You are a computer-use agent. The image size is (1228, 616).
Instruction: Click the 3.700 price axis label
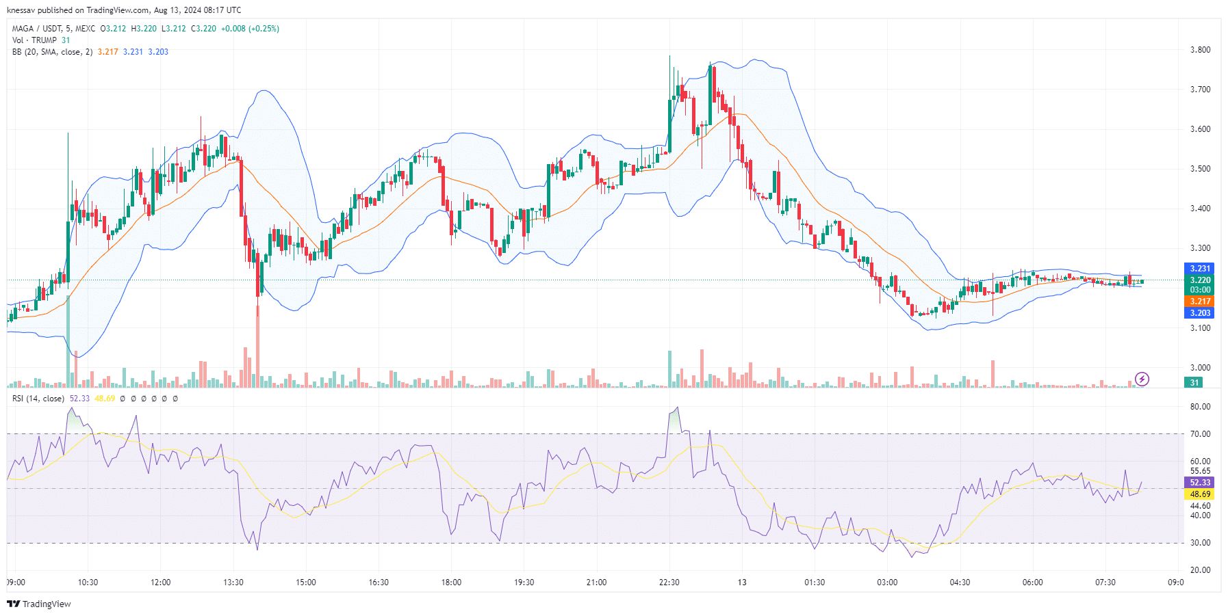[1200, 90]
